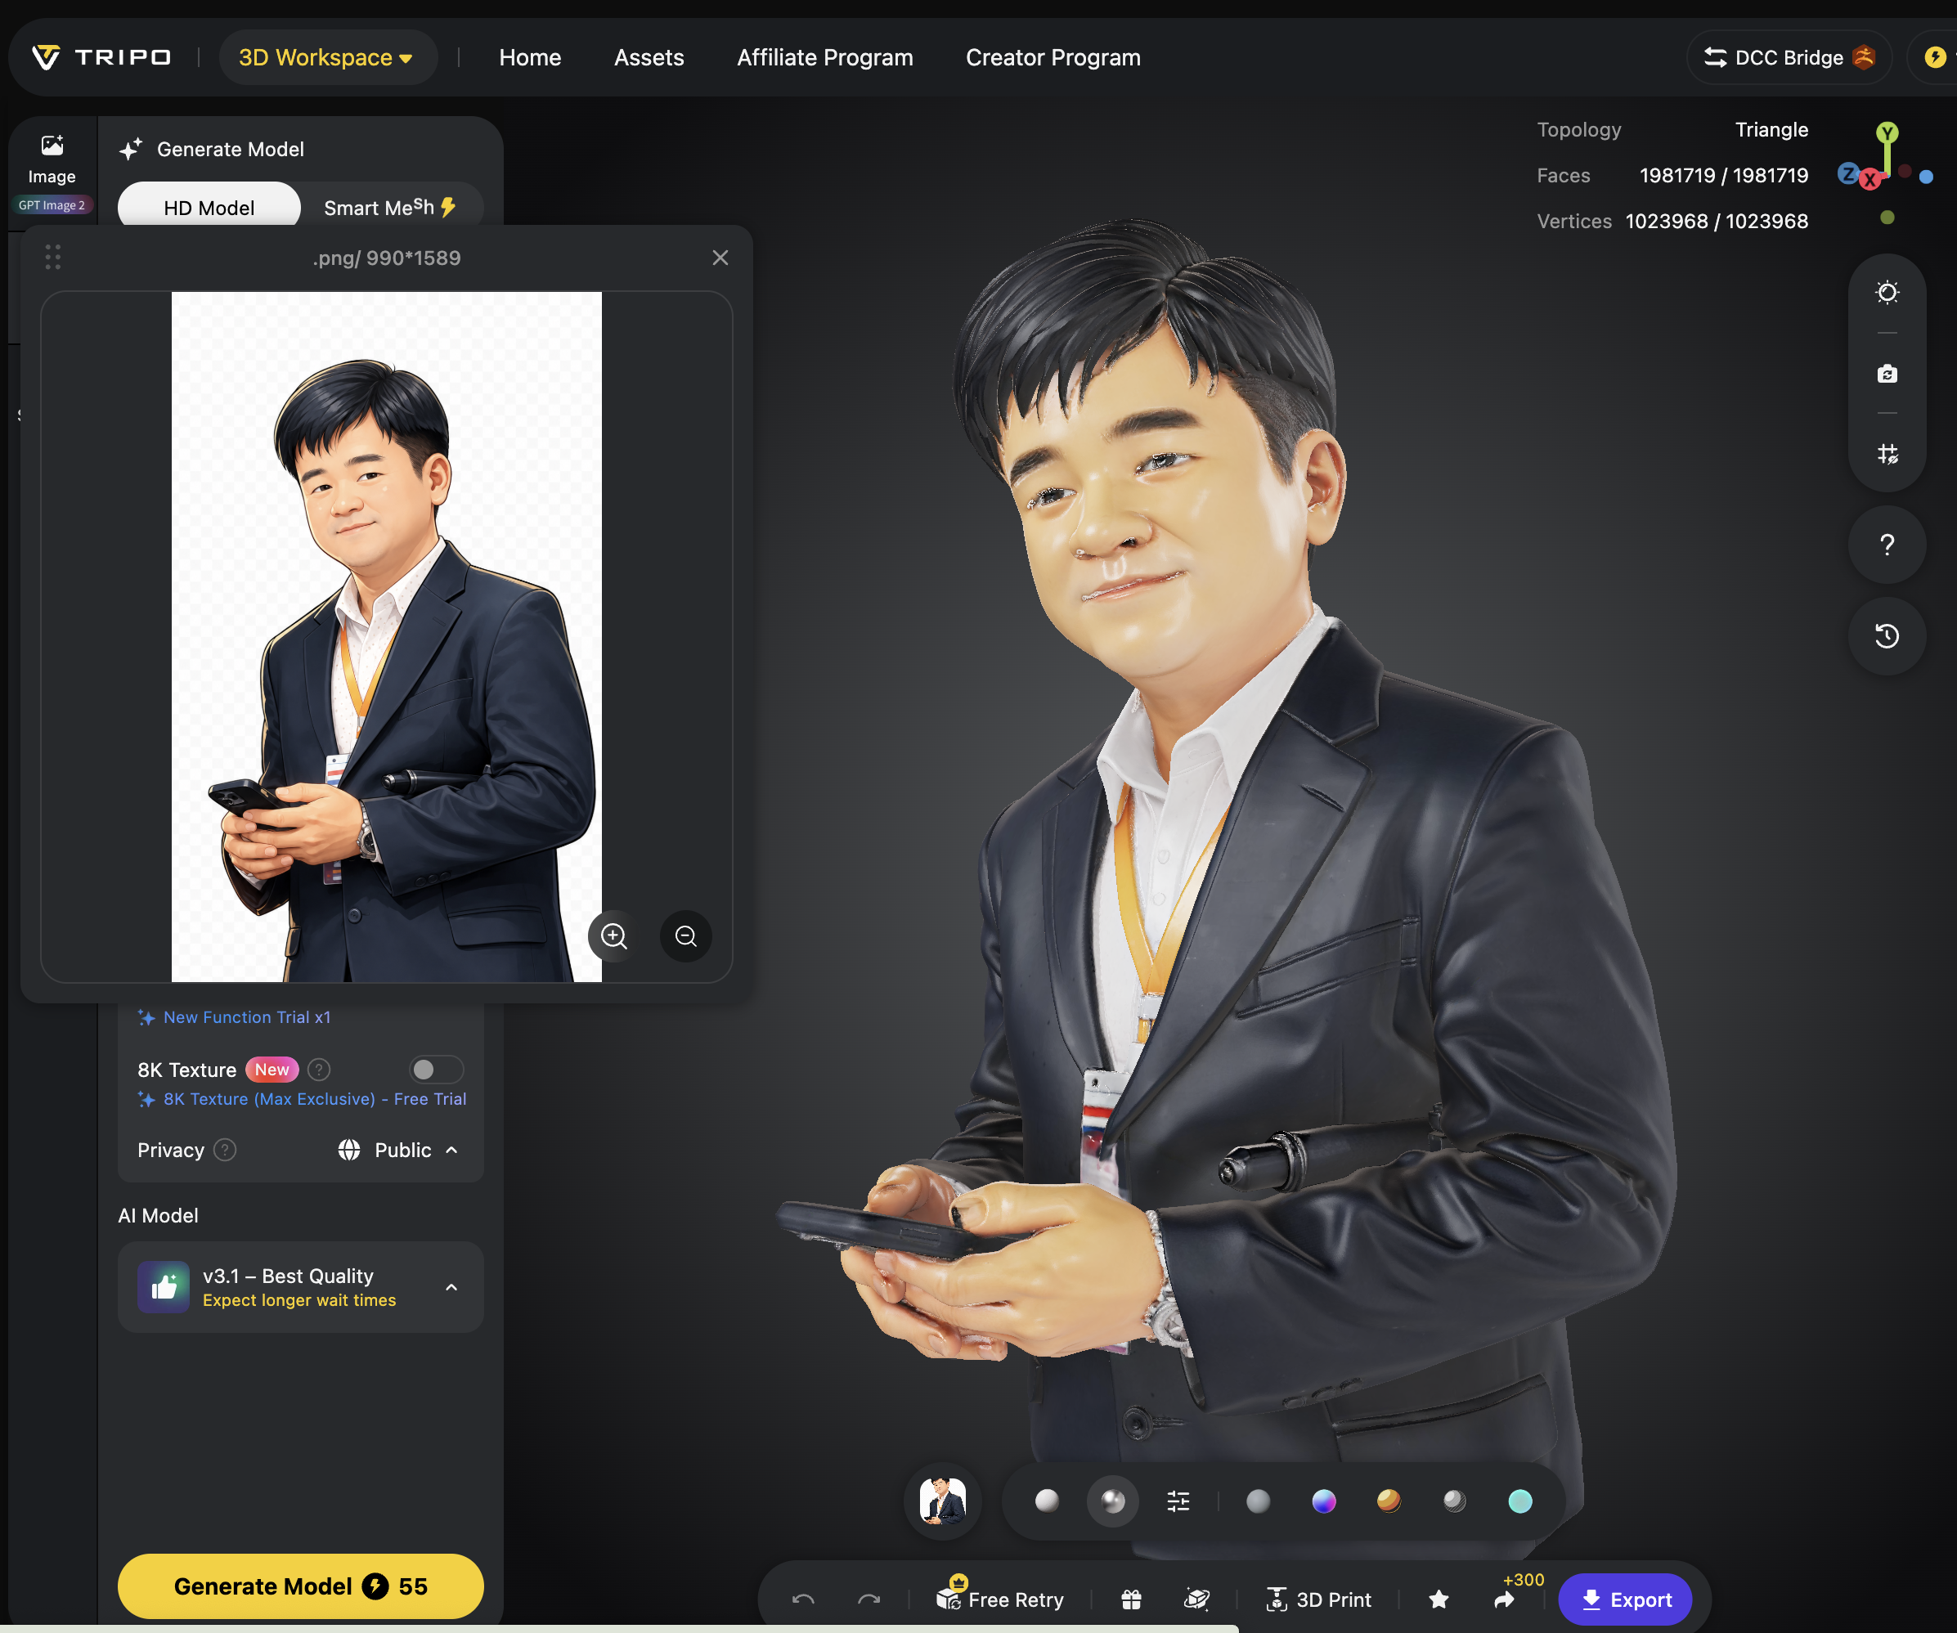Click the Free Retry button
This screenshot has width=1957, height=1633.
coord(1000,1599)
